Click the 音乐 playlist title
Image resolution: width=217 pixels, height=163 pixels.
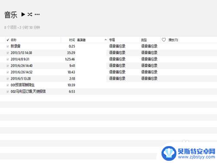click(11, 15)
